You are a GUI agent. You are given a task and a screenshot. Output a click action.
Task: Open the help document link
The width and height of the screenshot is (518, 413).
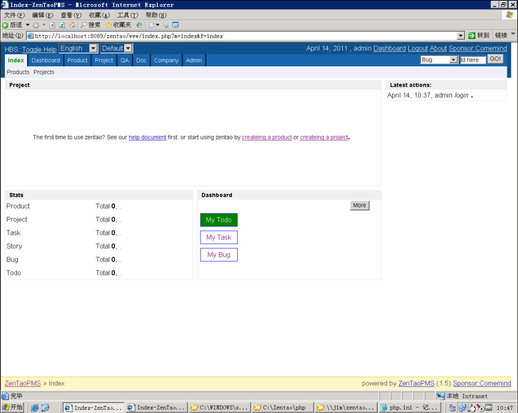148,137
